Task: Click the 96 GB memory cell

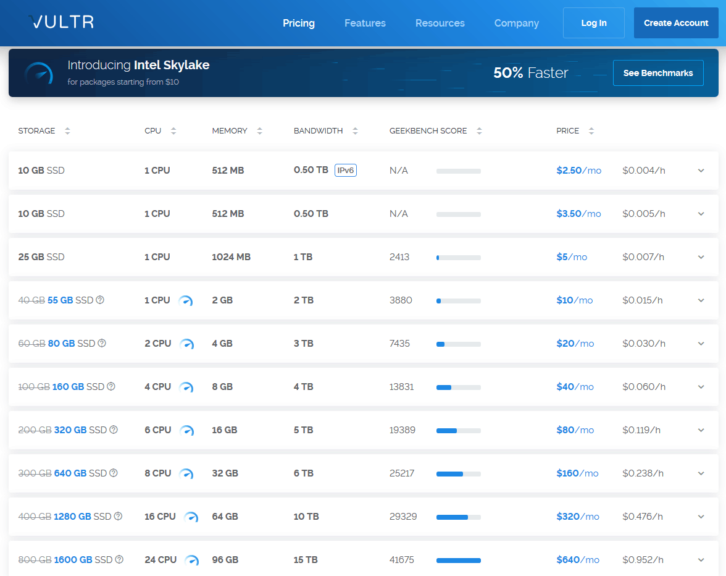Action: click(225, 560)
